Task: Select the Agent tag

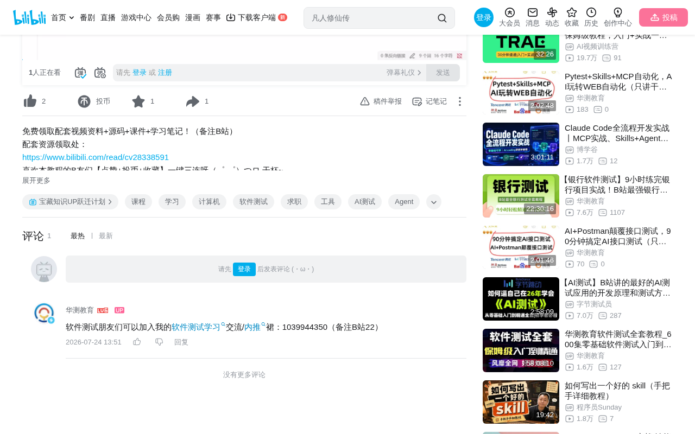Action: click(x=404, y=202)
